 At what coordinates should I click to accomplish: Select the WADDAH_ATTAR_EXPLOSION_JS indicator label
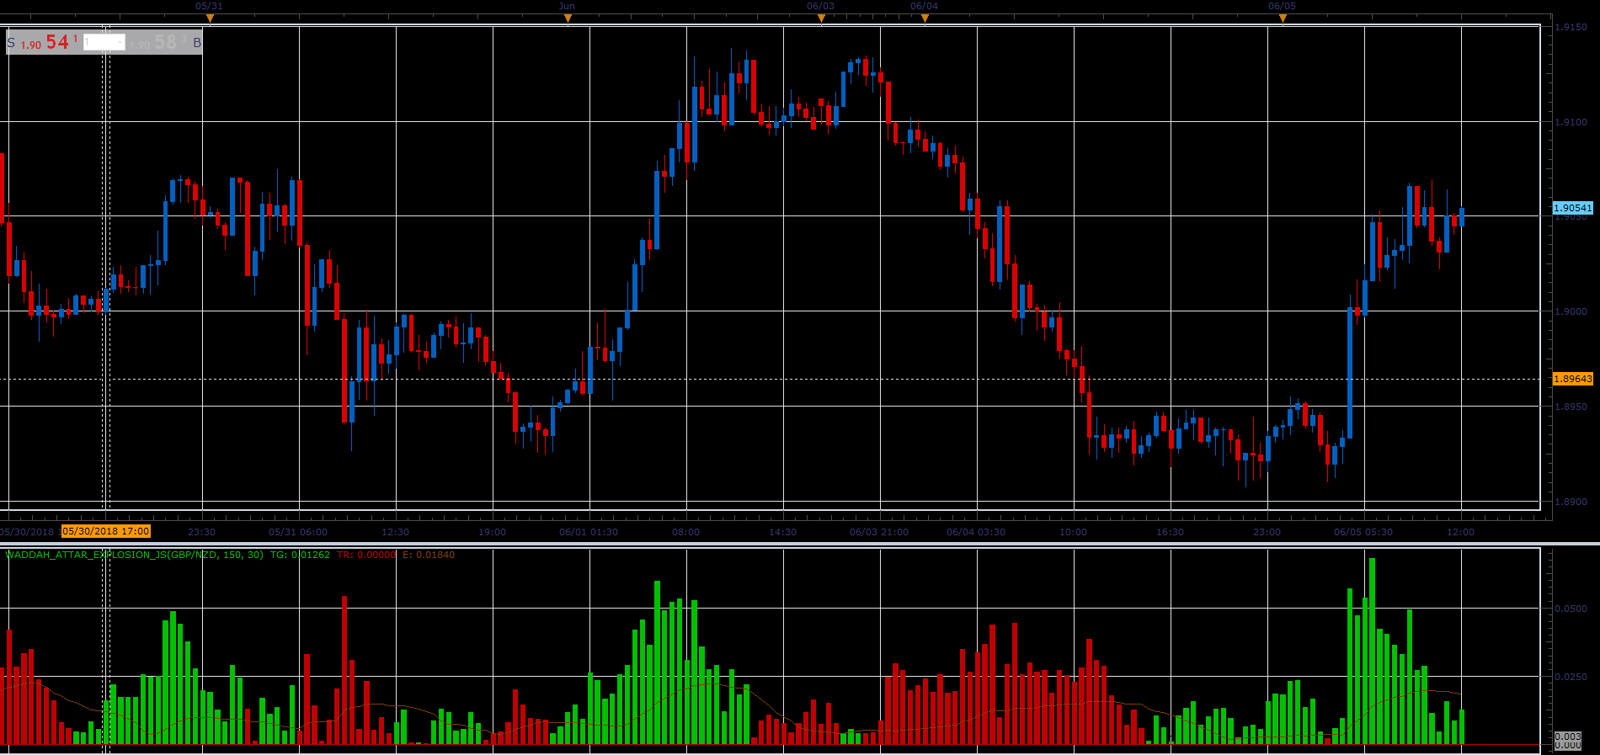(134, 555)
